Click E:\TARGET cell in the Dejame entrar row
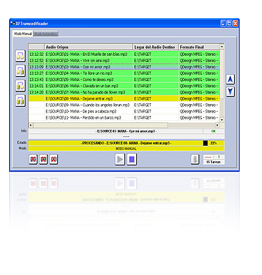Image resolution: width=262 pixels, height=275 pixels. click(x=156, y=98)
